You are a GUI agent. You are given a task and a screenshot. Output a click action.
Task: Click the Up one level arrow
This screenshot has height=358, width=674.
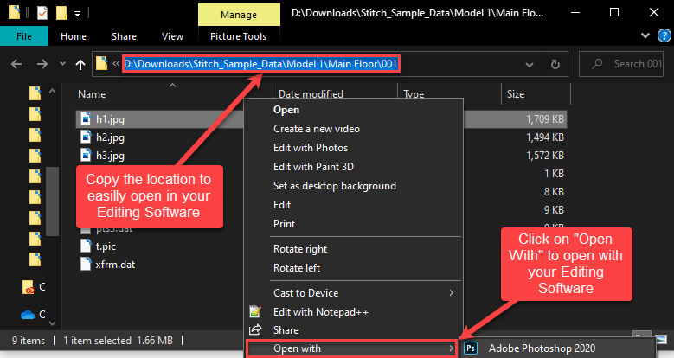[80, 64]
